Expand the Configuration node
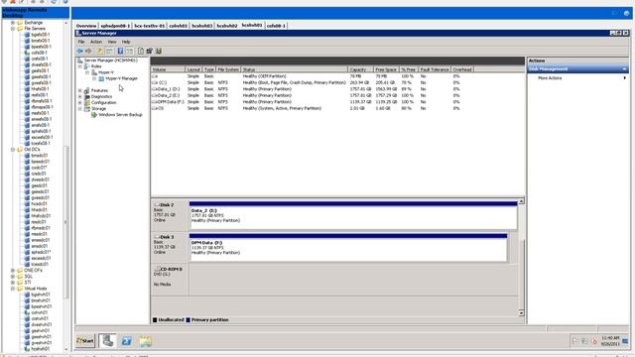 80,103
